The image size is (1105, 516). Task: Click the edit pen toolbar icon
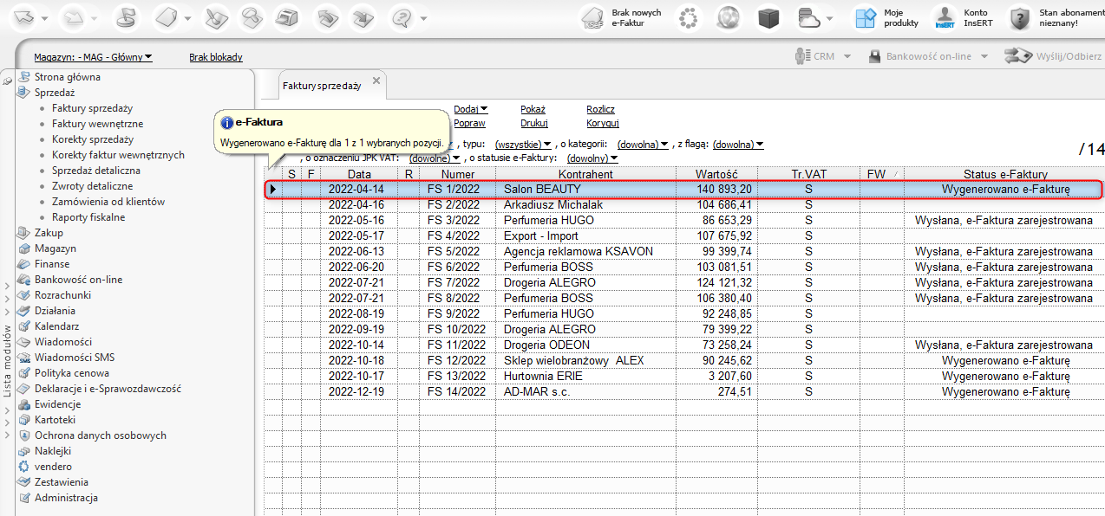[x=215, y=17]
